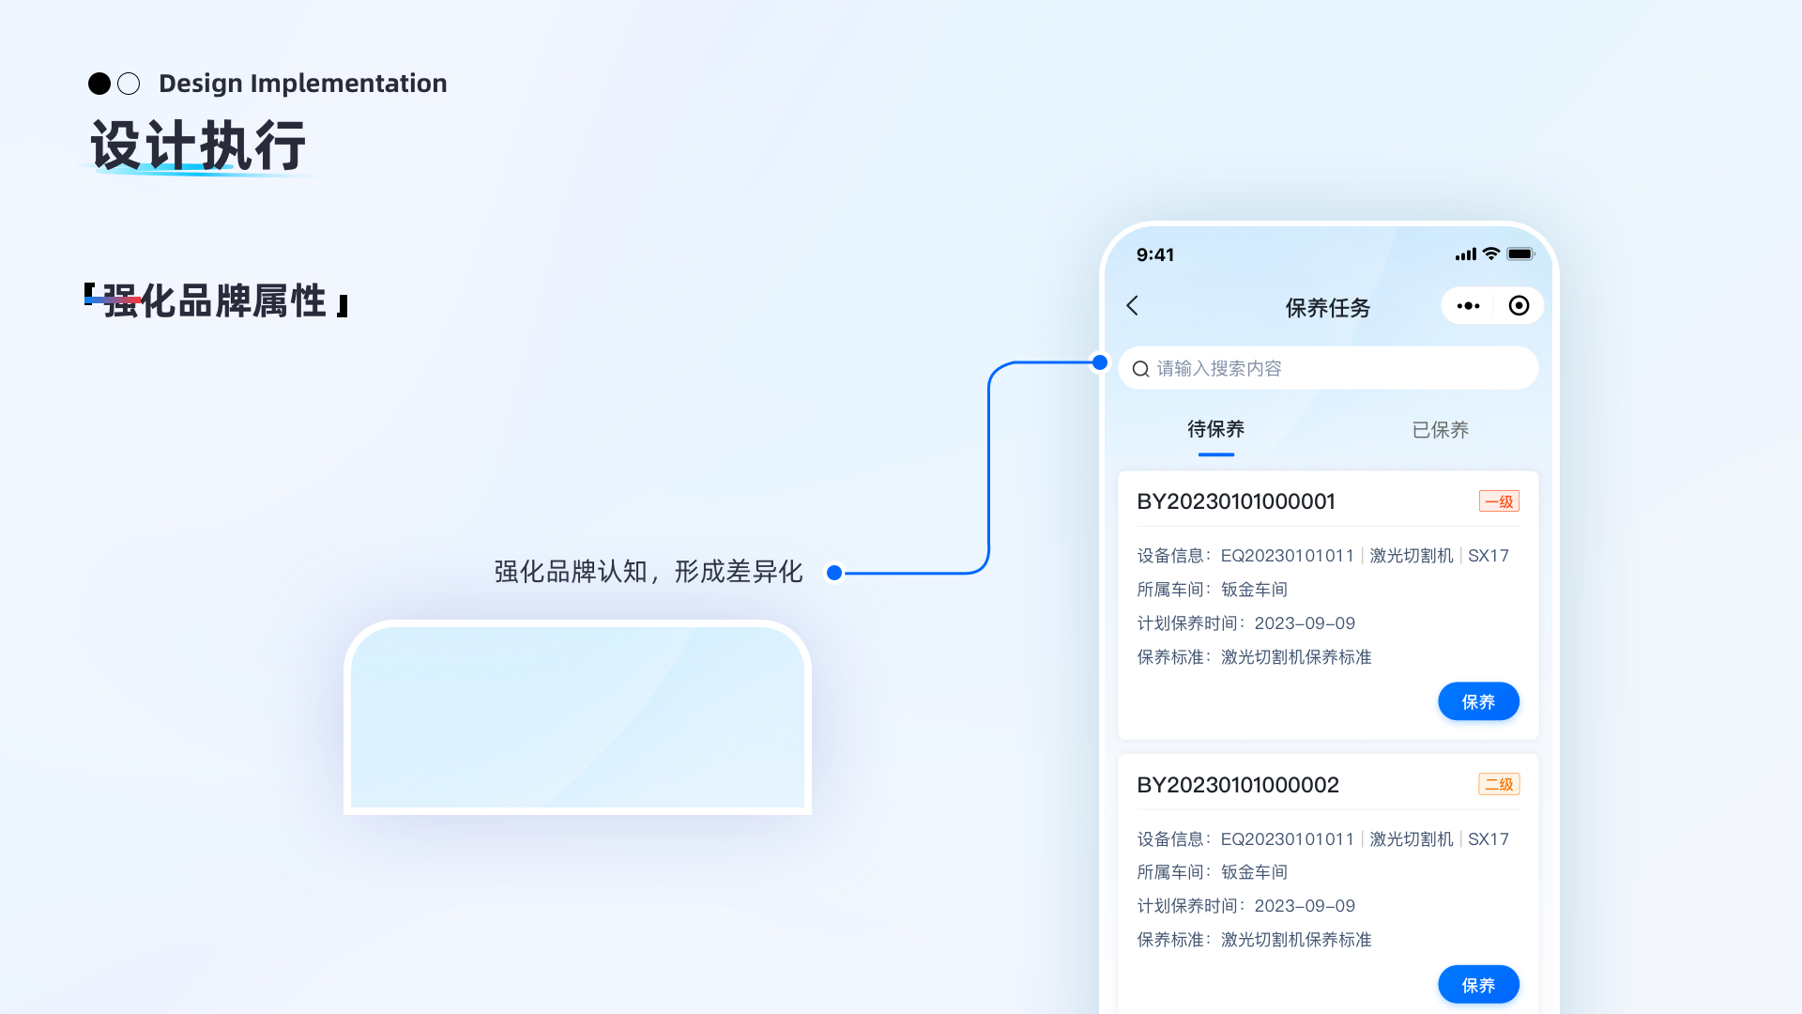
Task: Tap the back arrow icon
Action: point(1133,306)
